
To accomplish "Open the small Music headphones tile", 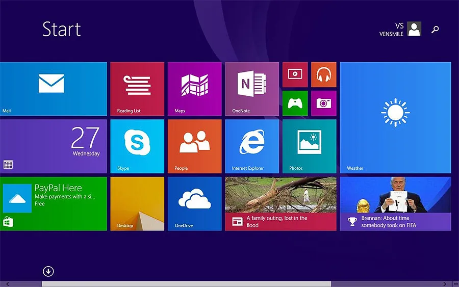I will point(324,74).
